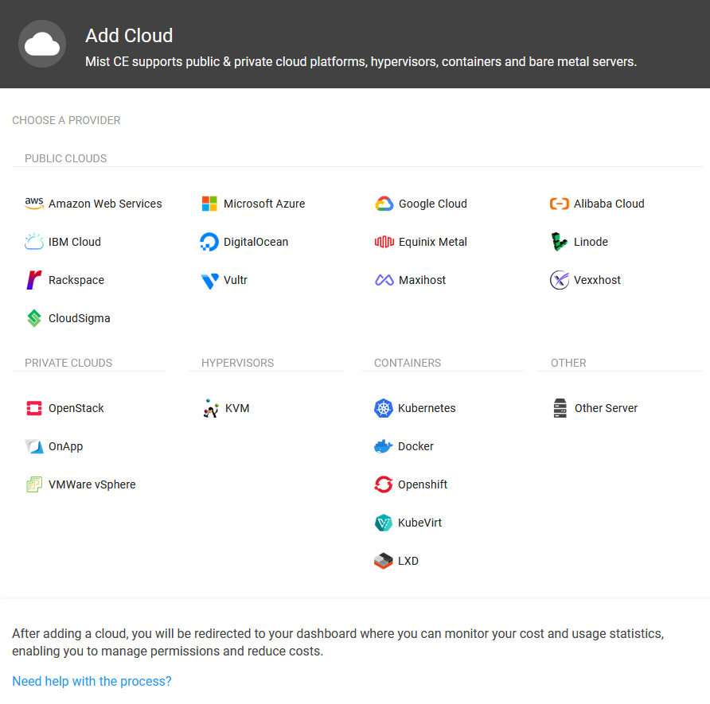710x704 pixels.
Task: Click the cloud icon in the header
Action: pyautogui.click(x=42, y=44)
